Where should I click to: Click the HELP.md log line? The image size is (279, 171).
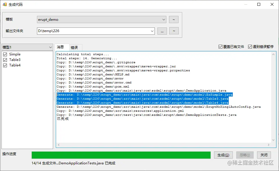coord(93,75)
